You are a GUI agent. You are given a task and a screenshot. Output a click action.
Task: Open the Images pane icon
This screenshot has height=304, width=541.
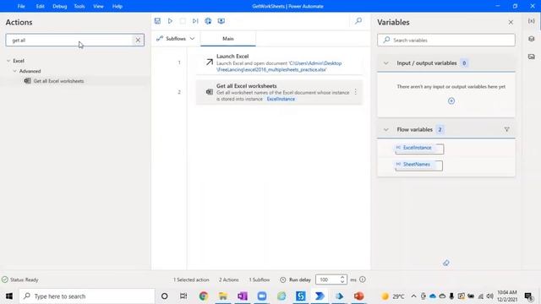tap(532, 57)
